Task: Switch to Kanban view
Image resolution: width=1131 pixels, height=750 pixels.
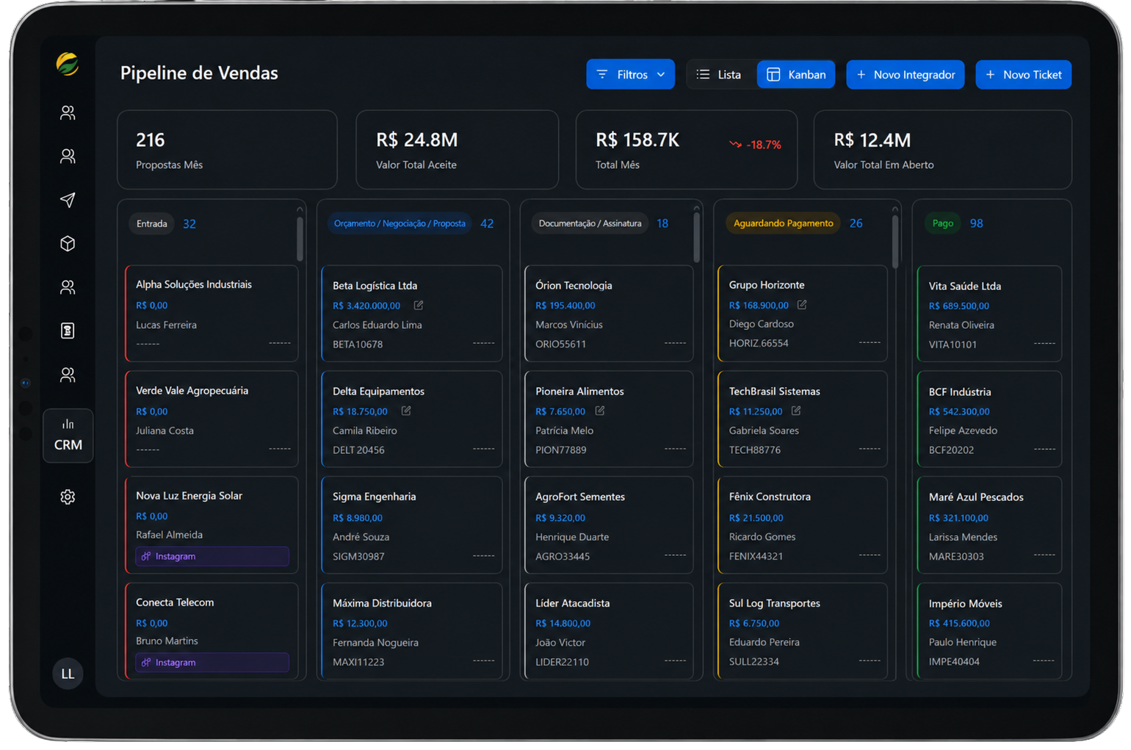Action: pyautogui.click(x=796, y=74)
